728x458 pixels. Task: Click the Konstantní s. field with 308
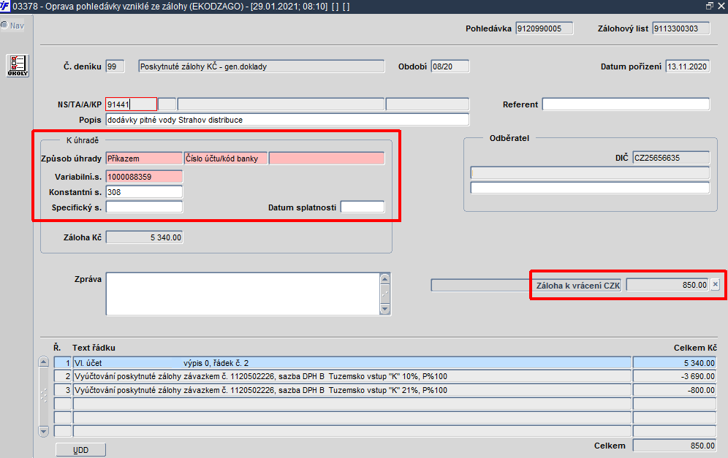tap(144, 192)
